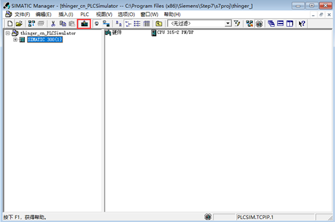Minimize the inner project child window

[313, 15]
